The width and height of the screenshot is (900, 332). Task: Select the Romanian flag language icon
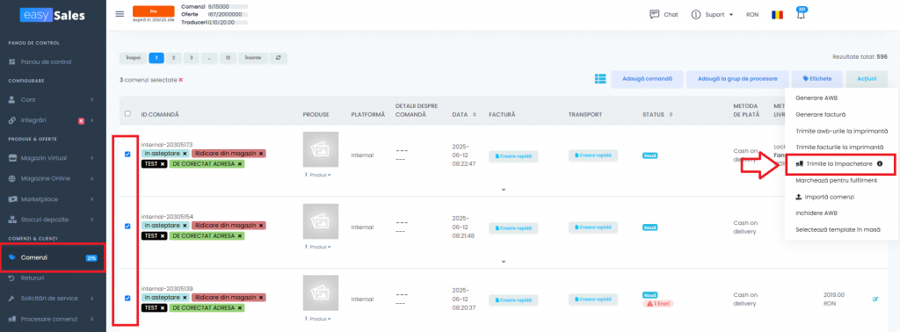pos(777,15)
